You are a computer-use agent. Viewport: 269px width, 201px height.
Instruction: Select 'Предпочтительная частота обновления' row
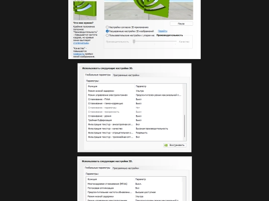[134, 192]
